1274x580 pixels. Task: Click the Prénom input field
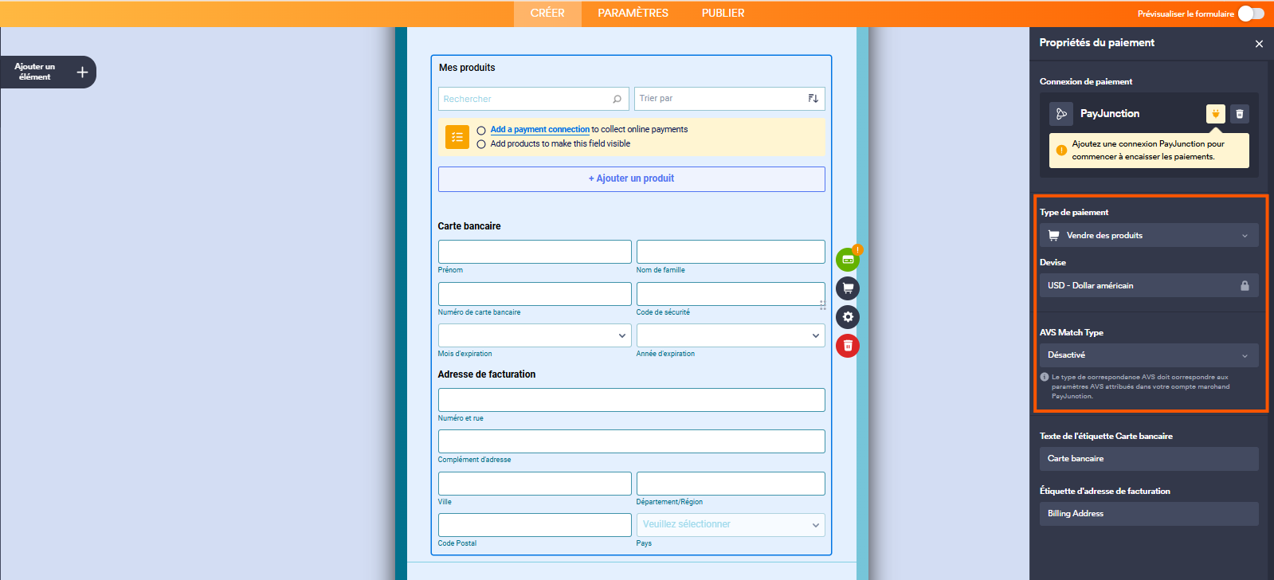pos(535,252)
